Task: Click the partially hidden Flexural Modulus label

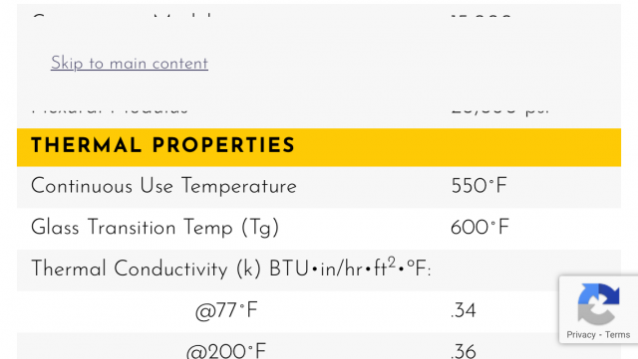Action: (x=110, y=109)
